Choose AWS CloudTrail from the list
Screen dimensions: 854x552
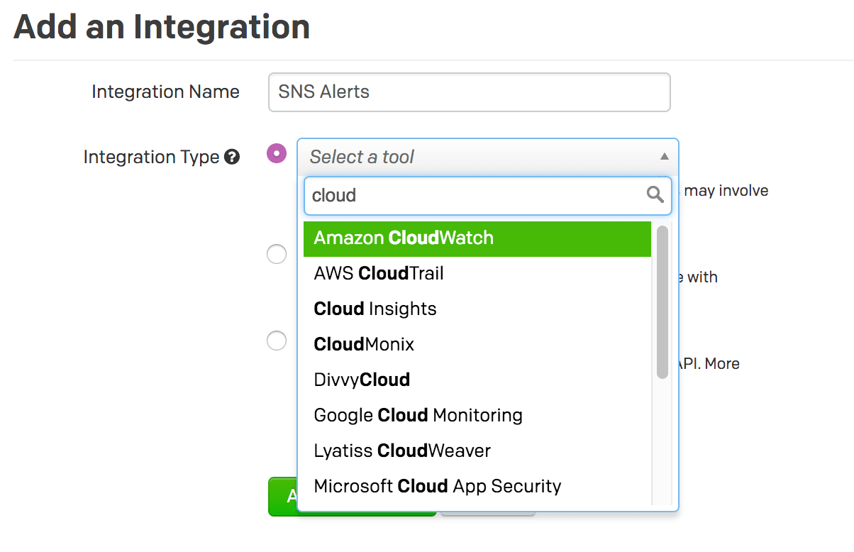tap(477, 274)
